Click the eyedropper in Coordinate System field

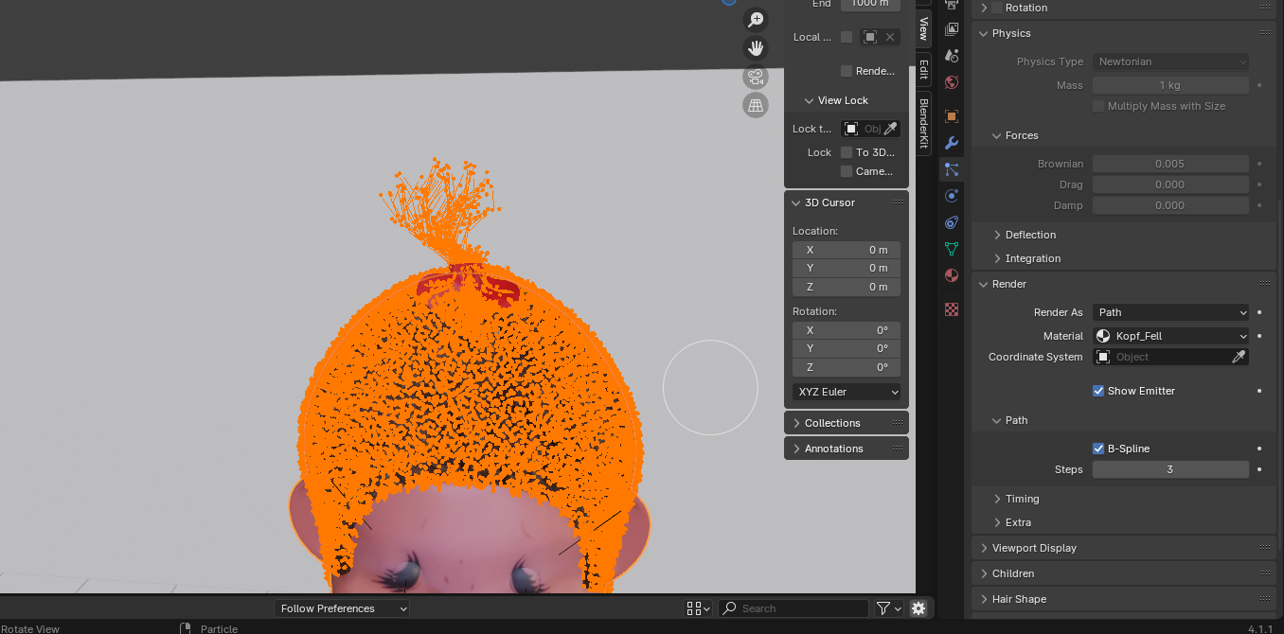click(x=1239, y=357)
